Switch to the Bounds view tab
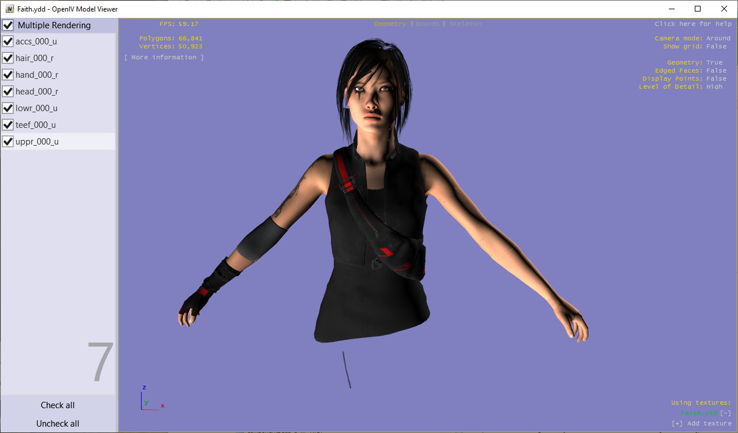This screenshot has width=738, height=433. pos(427,24)
